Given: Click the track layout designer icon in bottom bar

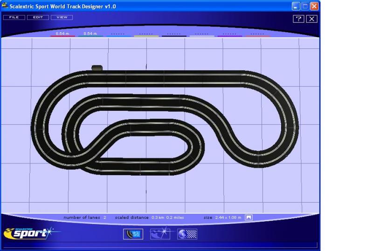Looking at the screenshot, I should pyautogui.click(x=133, y=234).
